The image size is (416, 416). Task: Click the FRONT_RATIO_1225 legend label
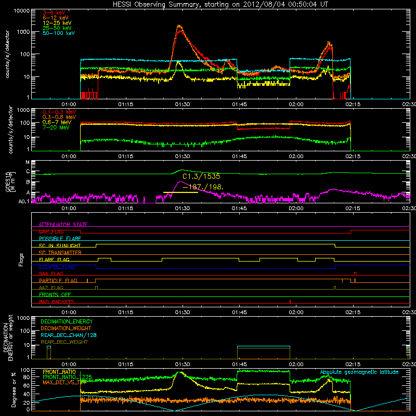(x=67, y=377)
